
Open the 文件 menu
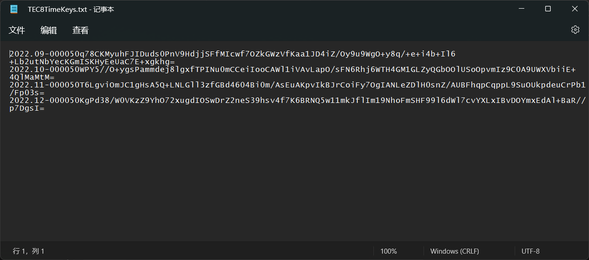(17, 31)
